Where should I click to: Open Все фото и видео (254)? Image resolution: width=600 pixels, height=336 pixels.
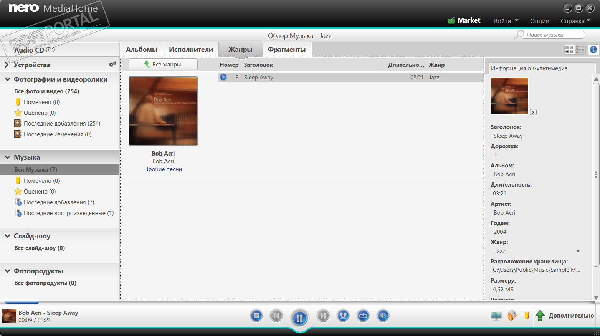[47, 91]
